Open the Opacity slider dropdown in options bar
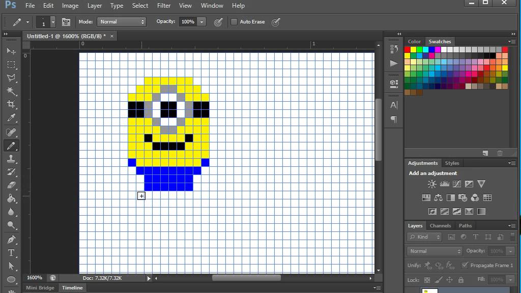 (x=201, y=22)
